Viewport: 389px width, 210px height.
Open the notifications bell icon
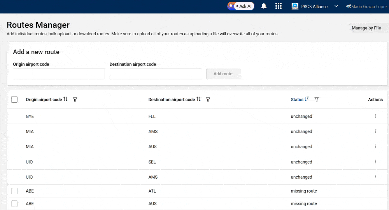tap(264, 6)
